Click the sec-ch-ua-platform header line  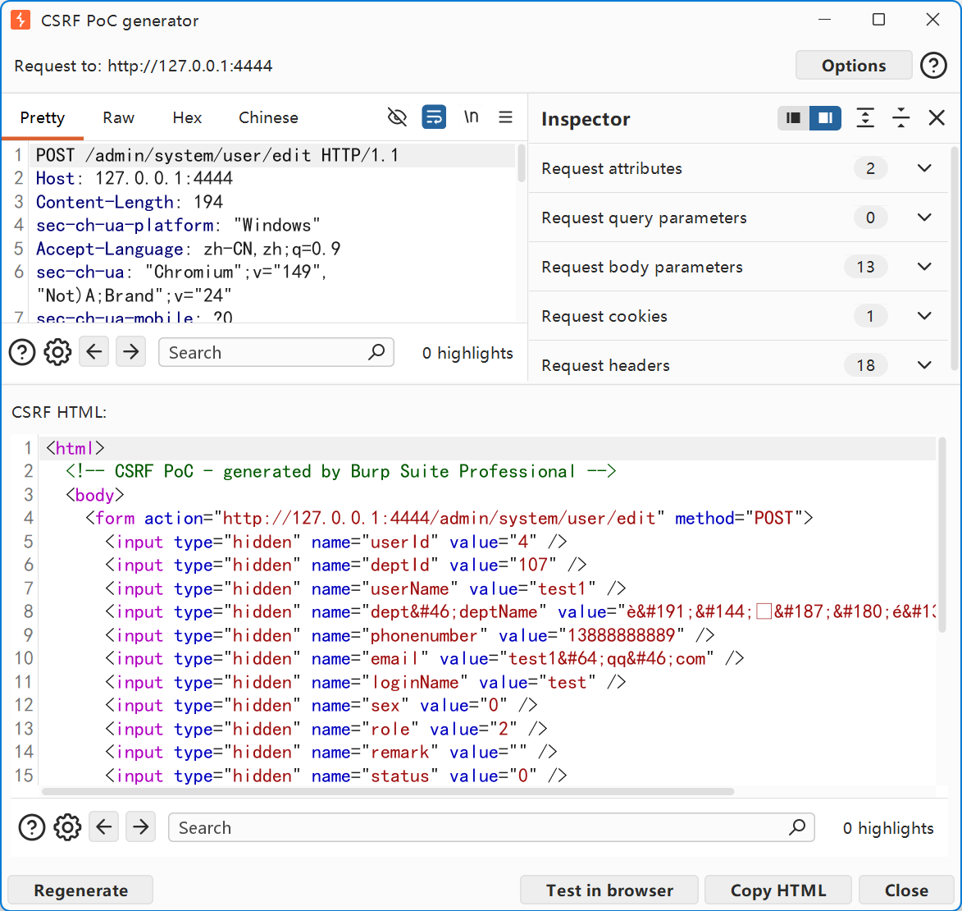[178, 226]
